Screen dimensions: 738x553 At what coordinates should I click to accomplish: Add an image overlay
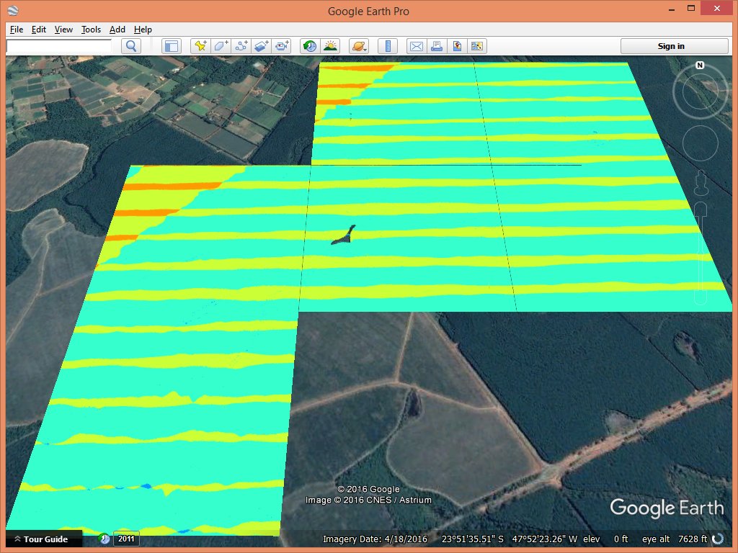click(x=262, y=46)
